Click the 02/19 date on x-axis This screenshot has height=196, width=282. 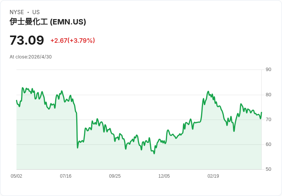coord(213,176)
